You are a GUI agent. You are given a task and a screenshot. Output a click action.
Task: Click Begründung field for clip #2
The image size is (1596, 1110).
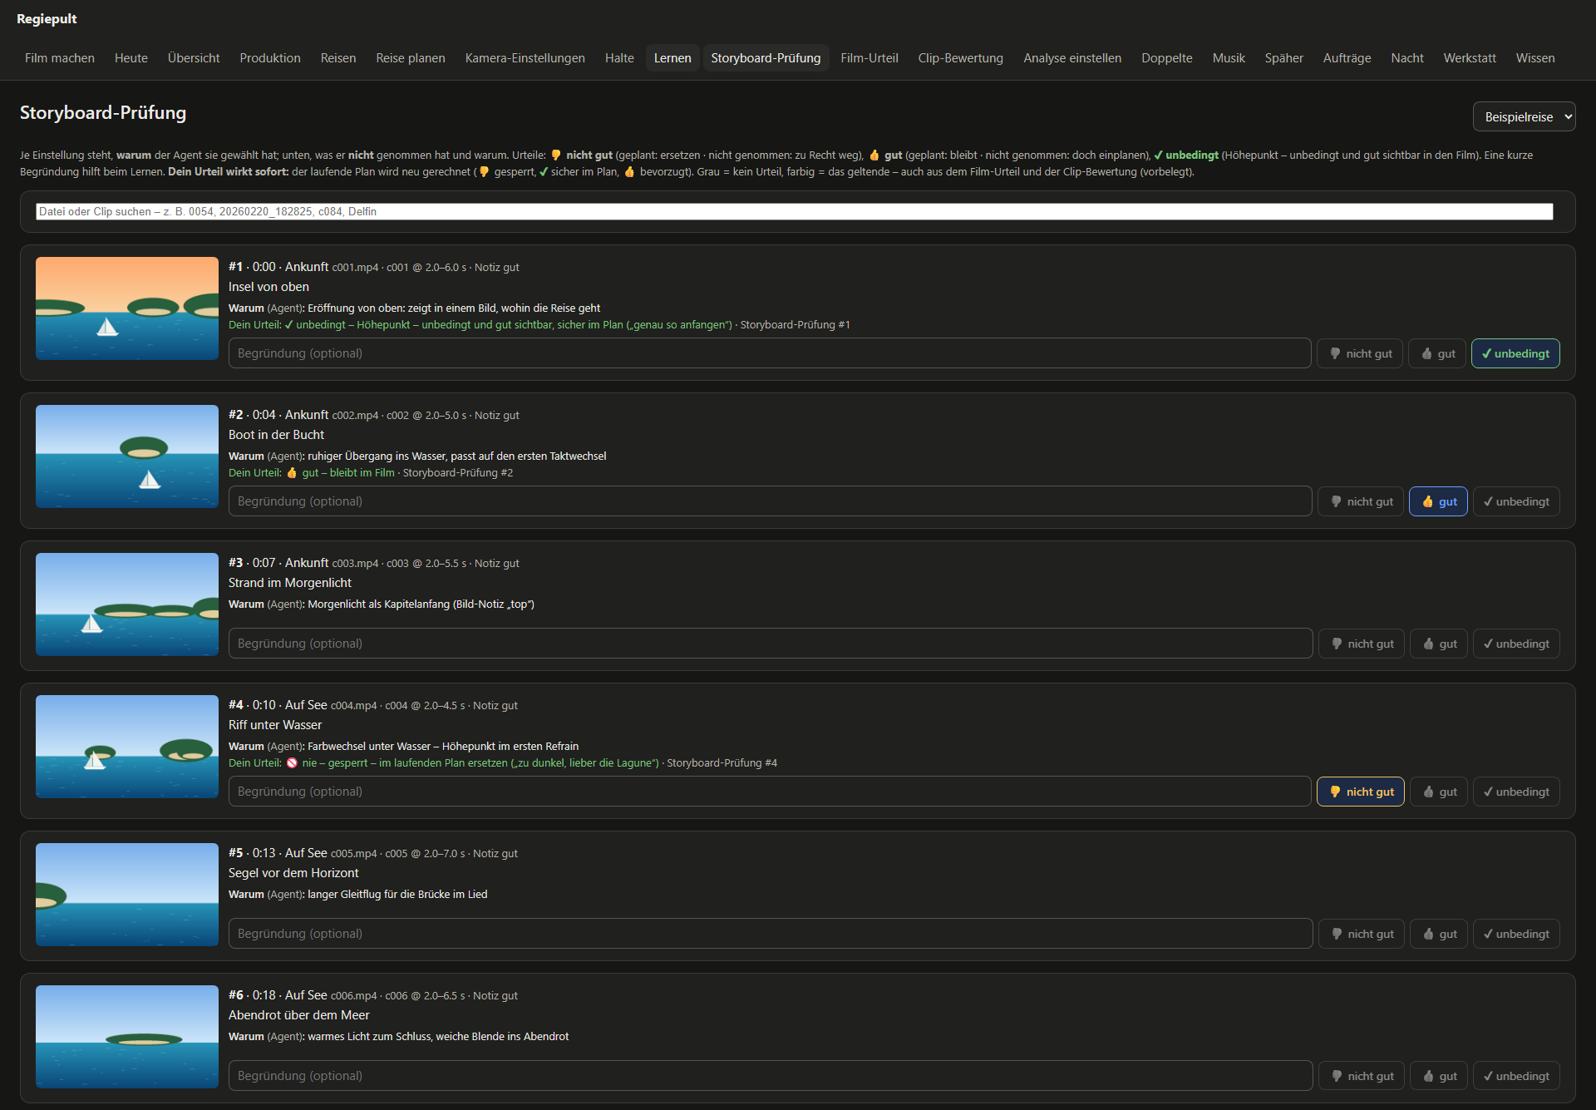[x=770, y=501]
